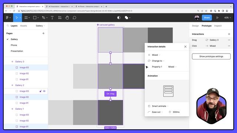Click the browser back arrow

pyautogui.click(x=6, y=11)
